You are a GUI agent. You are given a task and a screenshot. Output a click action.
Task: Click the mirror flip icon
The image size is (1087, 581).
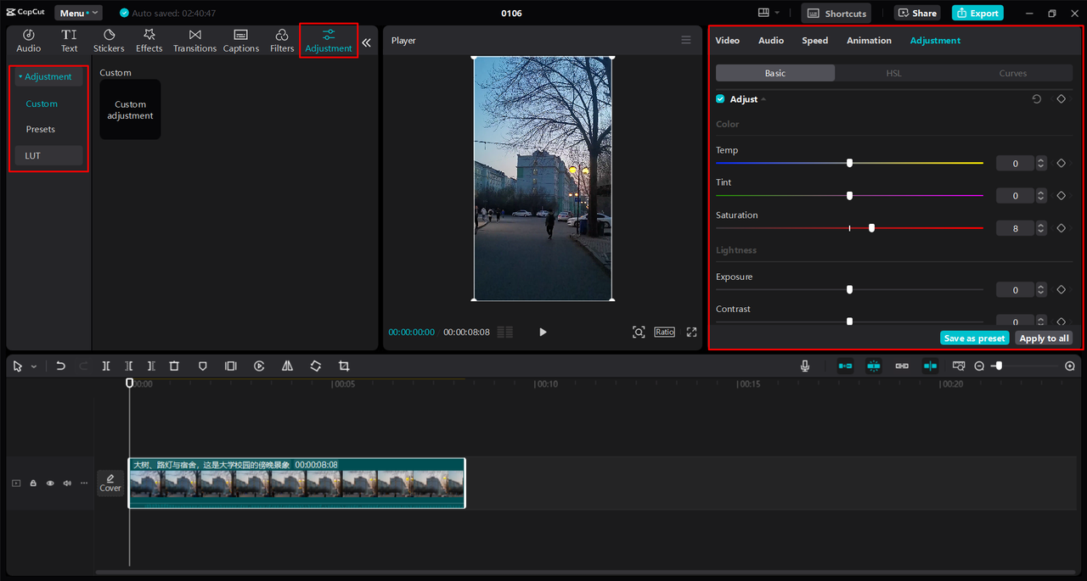(287, 366)
